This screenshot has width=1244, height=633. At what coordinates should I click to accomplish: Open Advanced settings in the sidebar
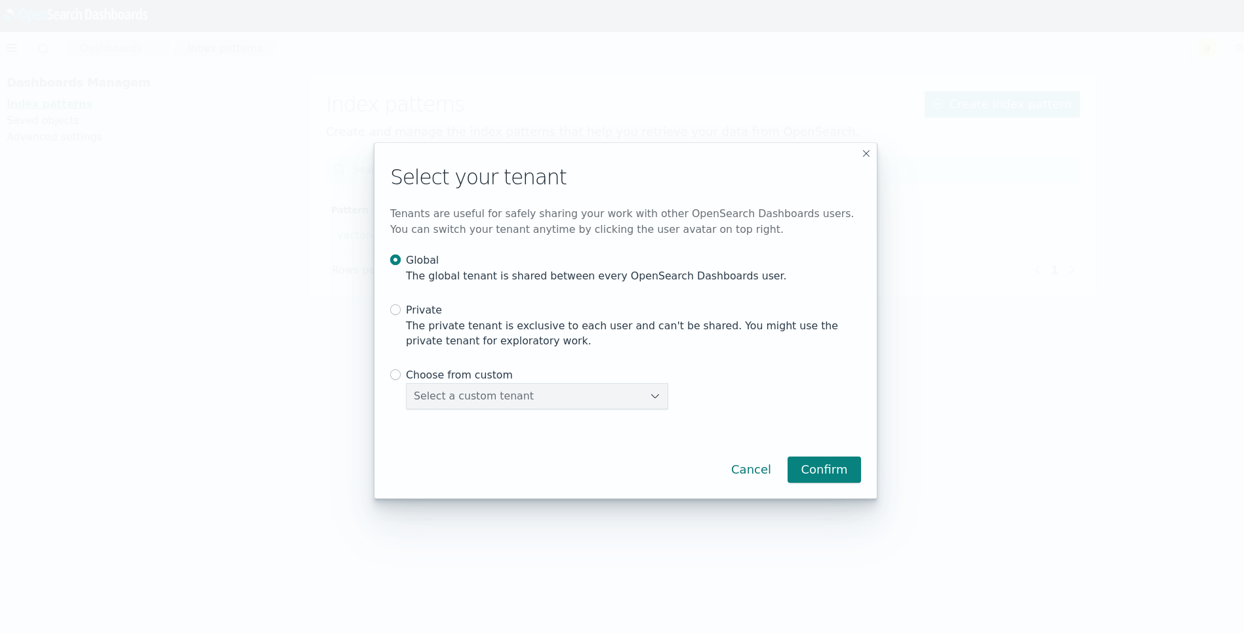(54, 137)
